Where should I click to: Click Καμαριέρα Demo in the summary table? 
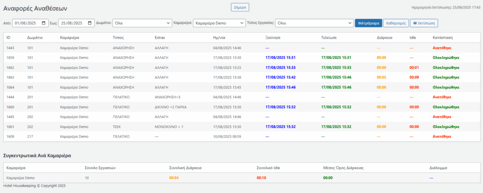click(x=20, y=178)
